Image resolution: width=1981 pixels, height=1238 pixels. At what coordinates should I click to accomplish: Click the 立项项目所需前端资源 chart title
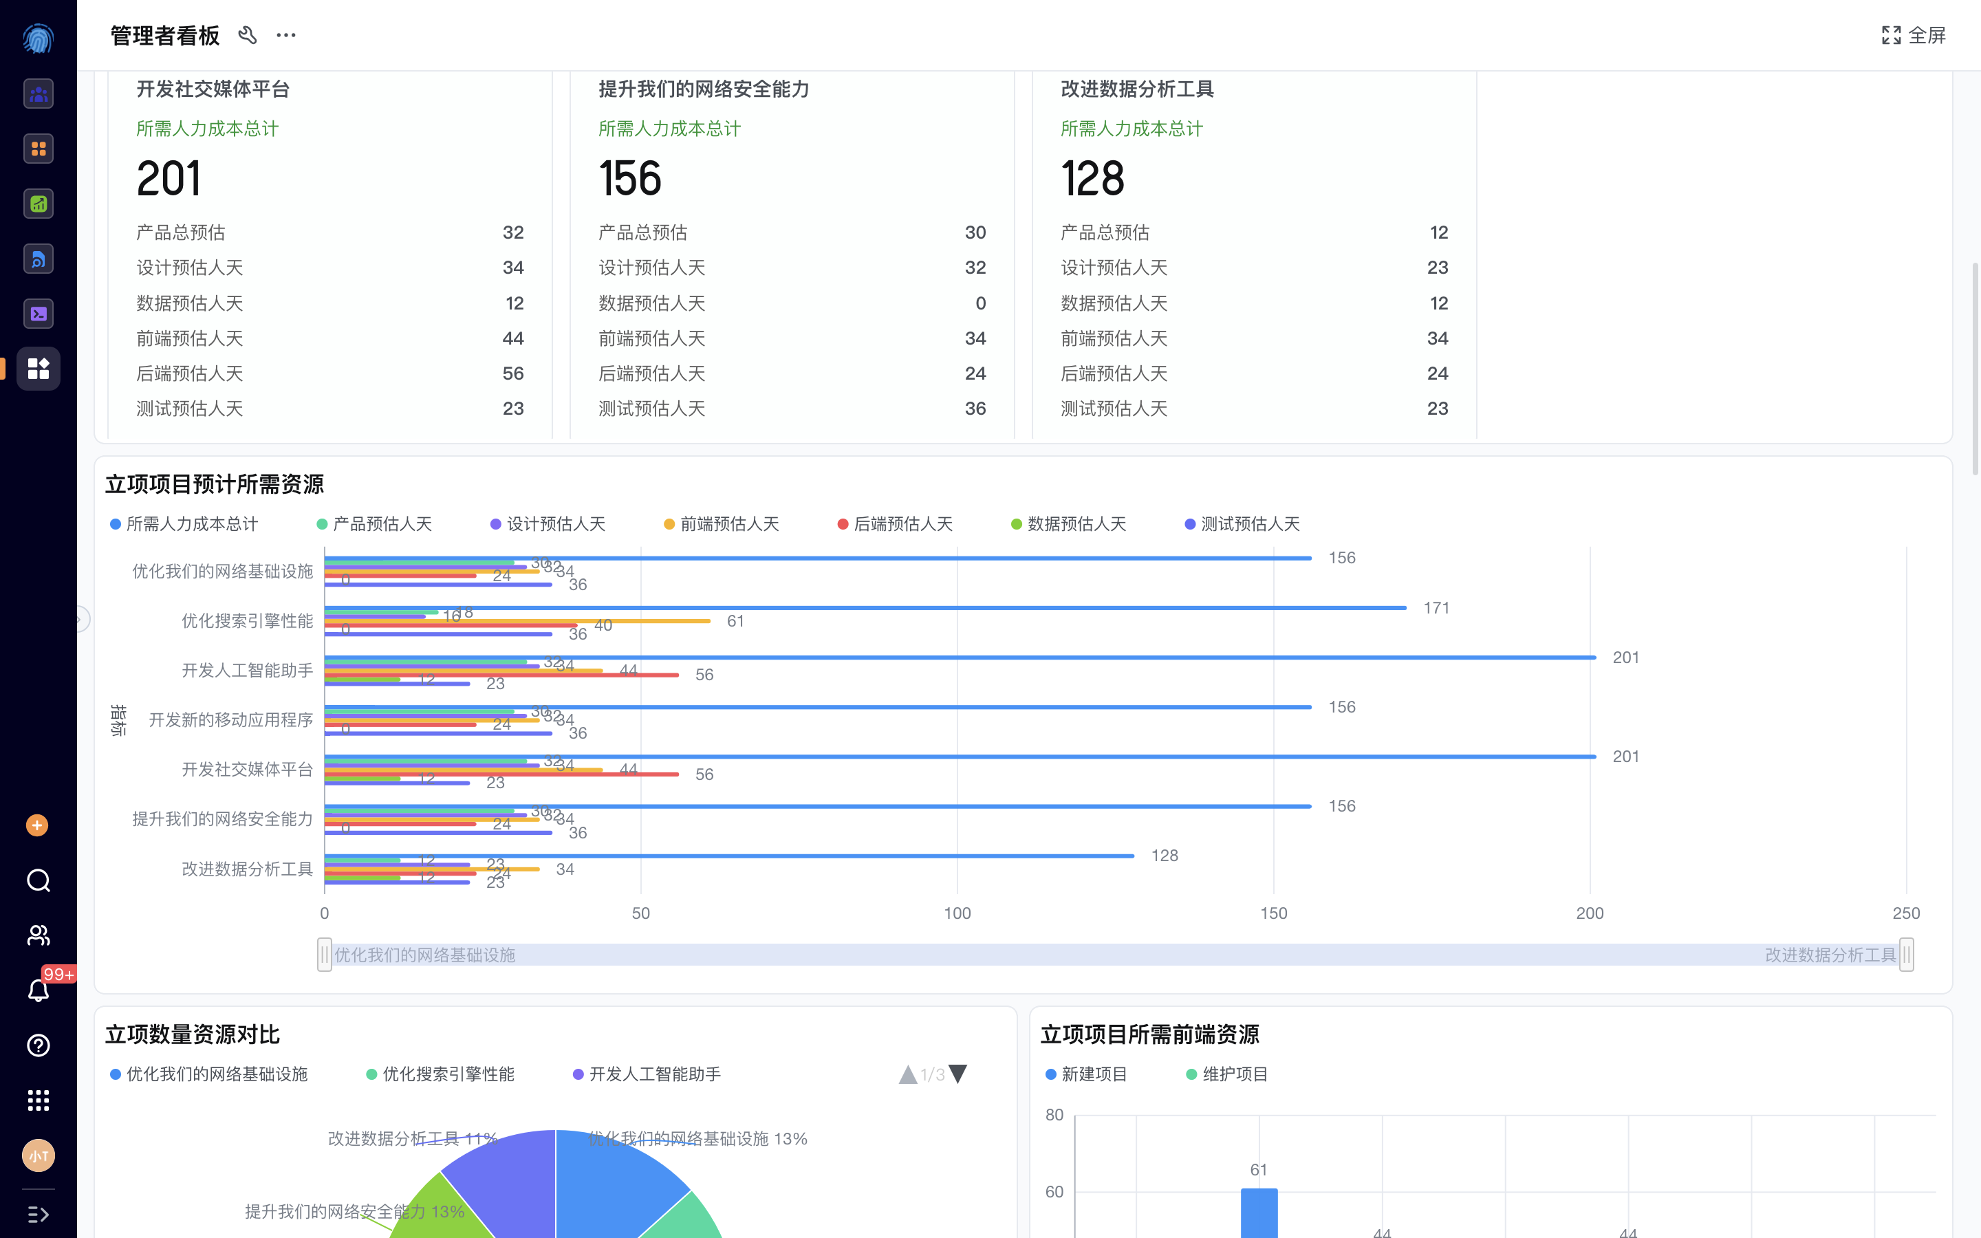click(x=1150, y=1034)
